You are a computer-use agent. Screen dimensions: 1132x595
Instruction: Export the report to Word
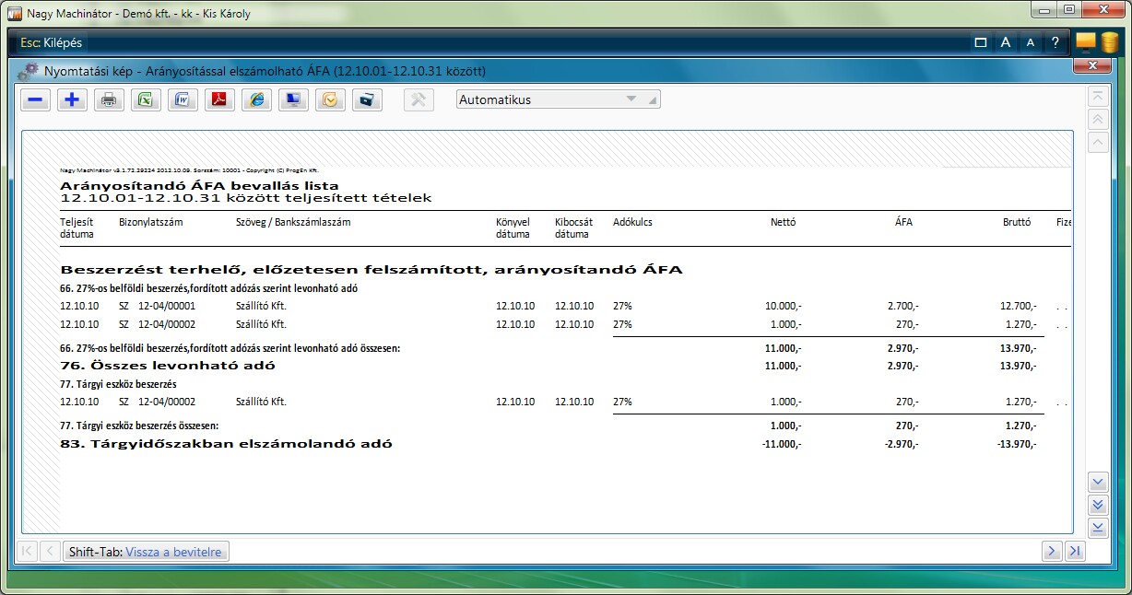pyautogui.click(x=183, y=100)
